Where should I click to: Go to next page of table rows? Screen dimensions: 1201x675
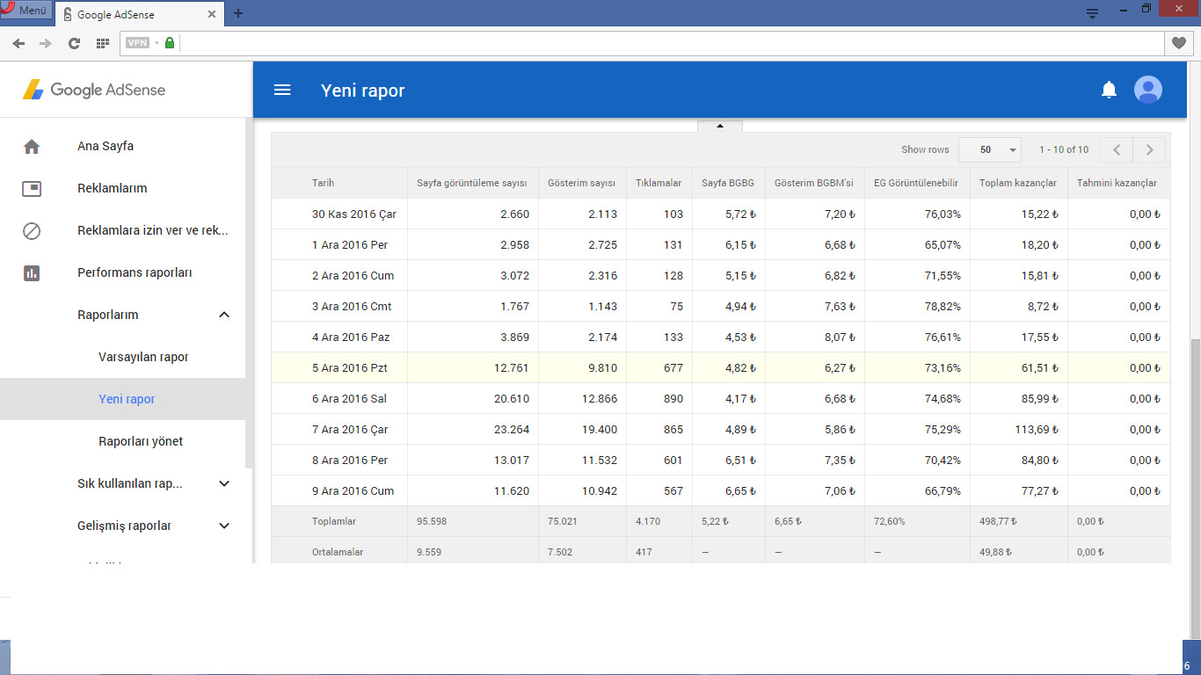[1149, 149]
